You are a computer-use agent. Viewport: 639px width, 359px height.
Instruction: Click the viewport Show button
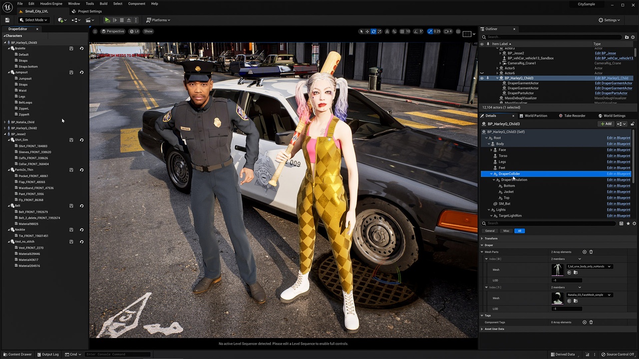click(148, 31)
